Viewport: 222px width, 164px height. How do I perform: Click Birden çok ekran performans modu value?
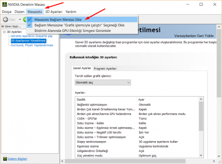click(162, 114)
